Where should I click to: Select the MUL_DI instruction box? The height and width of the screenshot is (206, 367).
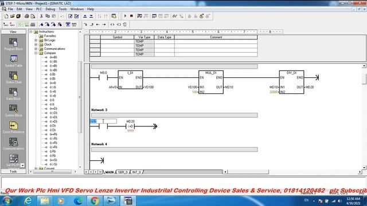click(211, 82)
